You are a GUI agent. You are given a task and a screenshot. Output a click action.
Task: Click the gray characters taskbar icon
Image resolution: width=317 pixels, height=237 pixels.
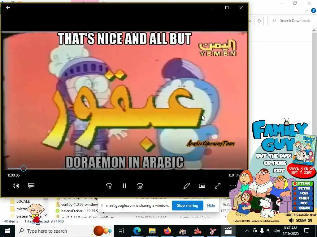[183, 231]
